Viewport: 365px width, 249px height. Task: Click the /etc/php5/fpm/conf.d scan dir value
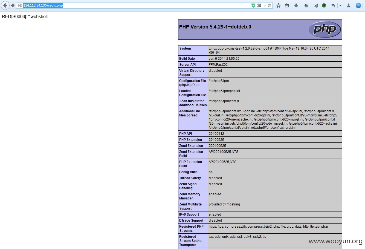pyautogui.click(x=224, y=101)
